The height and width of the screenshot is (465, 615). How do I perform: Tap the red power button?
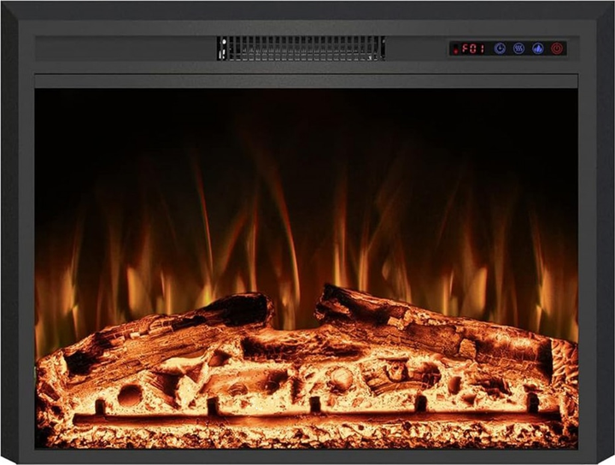[x=557, y=49]
